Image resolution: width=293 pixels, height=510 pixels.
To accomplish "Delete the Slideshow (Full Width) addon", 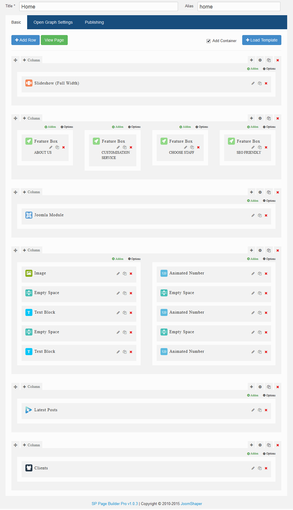I will click(266, 83).
